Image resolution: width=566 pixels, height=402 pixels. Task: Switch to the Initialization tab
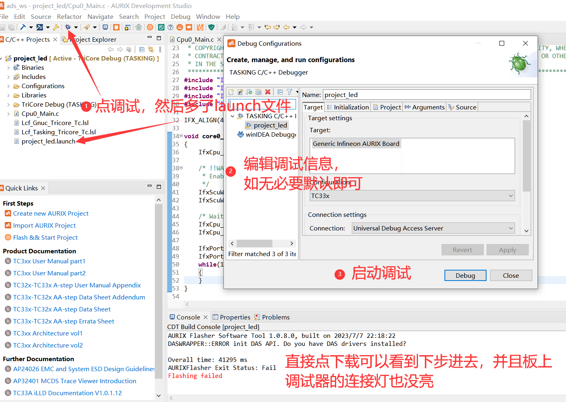click(348, 107)
